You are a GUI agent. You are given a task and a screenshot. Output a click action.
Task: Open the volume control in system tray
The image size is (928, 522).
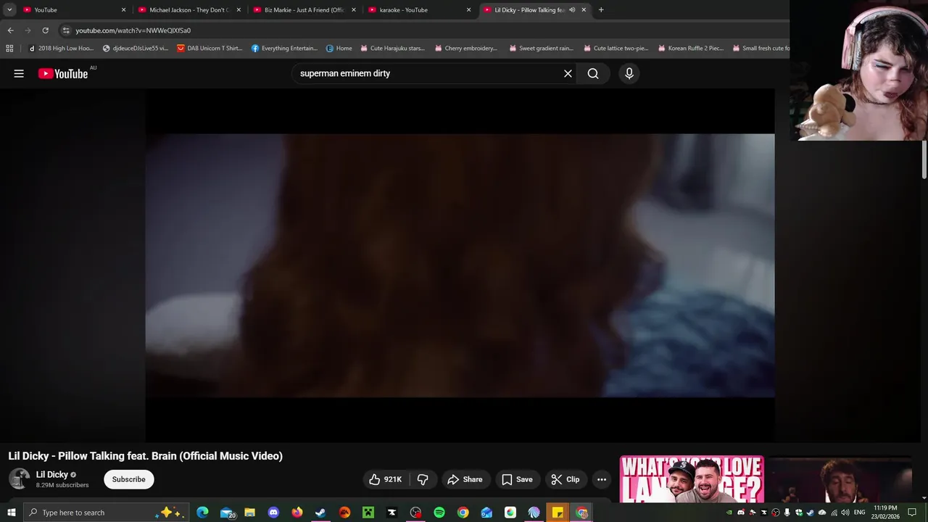(x=845, y=513)
